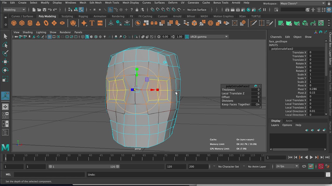Click the Channels menu in Channel Box

(x=276, y=37)
